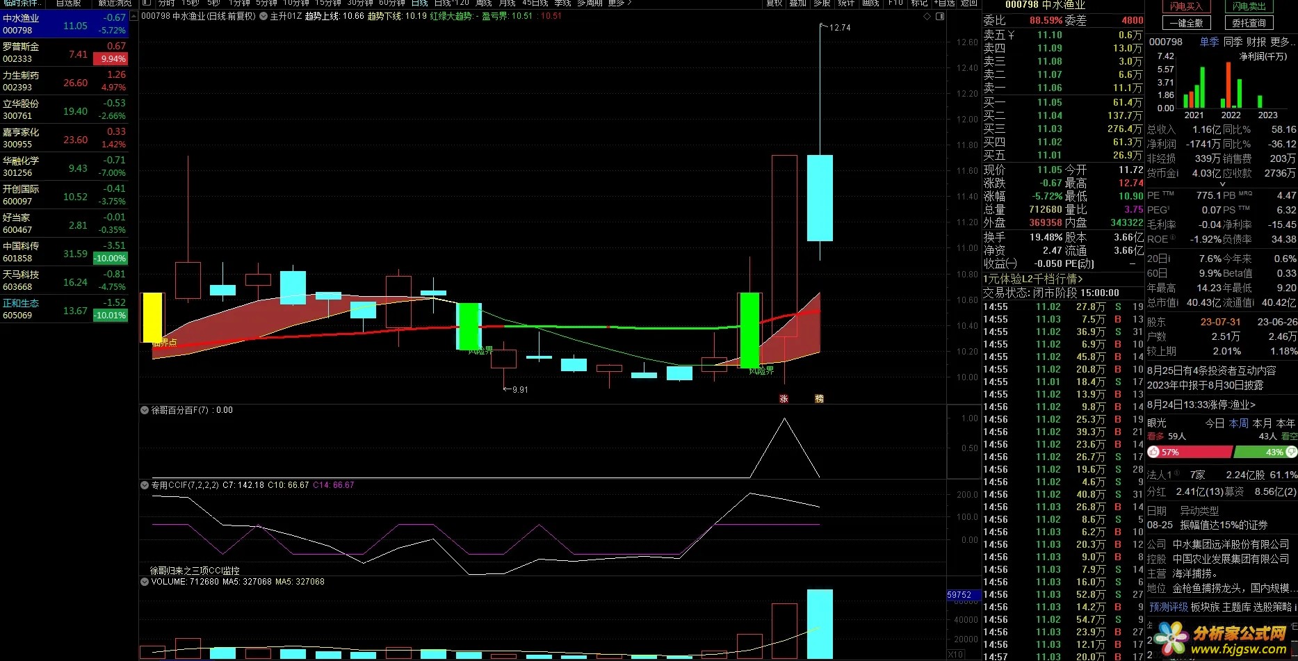Open 自选股 watchlist tab
The height and width of the screenshot is (661, 1298).
click(69, 3)
